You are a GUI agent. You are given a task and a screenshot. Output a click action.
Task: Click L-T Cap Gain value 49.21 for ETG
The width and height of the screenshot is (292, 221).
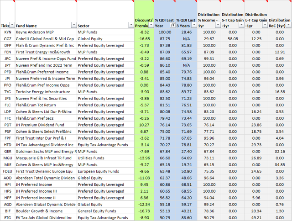tap(256, 218)
